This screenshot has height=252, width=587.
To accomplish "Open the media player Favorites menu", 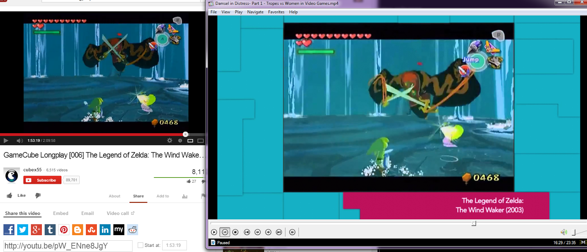I will [x=276, y=12].
